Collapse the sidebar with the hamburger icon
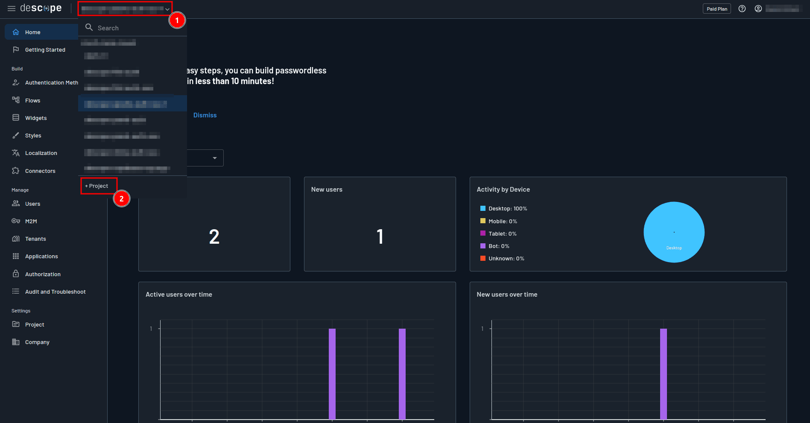810x423 pixels. 12,9
